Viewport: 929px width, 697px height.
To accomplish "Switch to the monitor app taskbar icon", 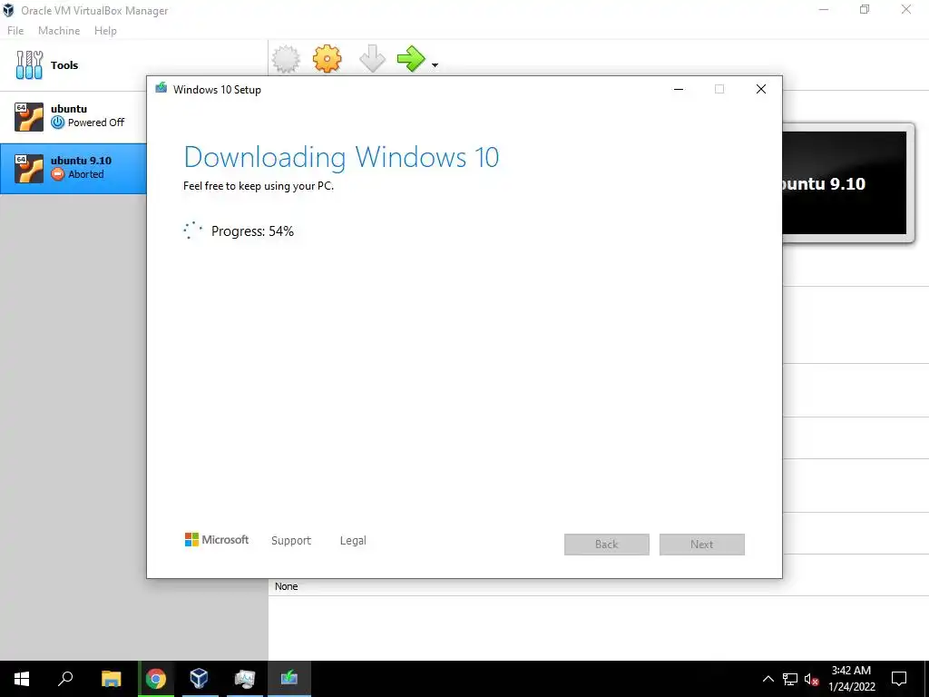I will (x=244, y=679).
